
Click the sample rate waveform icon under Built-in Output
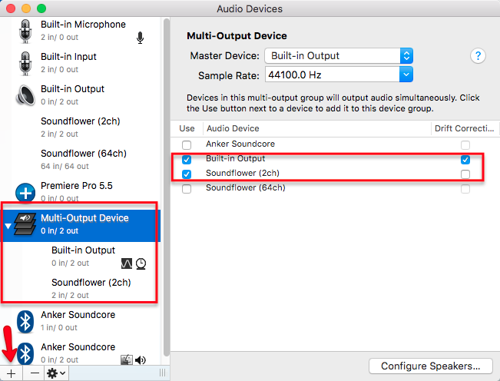click(x=127, y=263)
